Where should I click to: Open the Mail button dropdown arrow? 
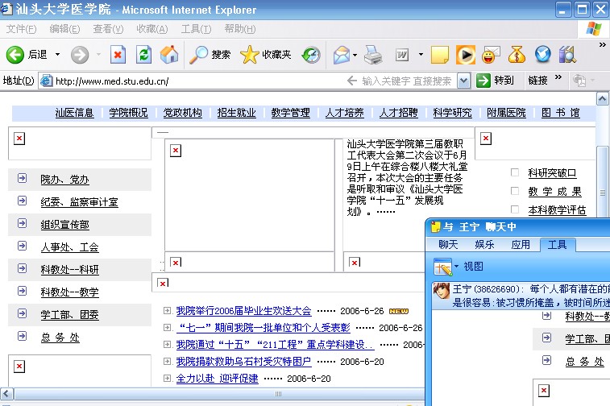pos(355,55)
